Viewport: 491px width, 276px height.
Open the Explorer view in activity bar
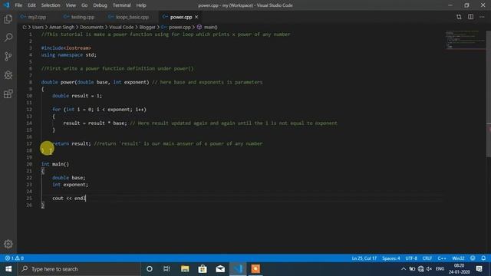[x=8, y=19]
